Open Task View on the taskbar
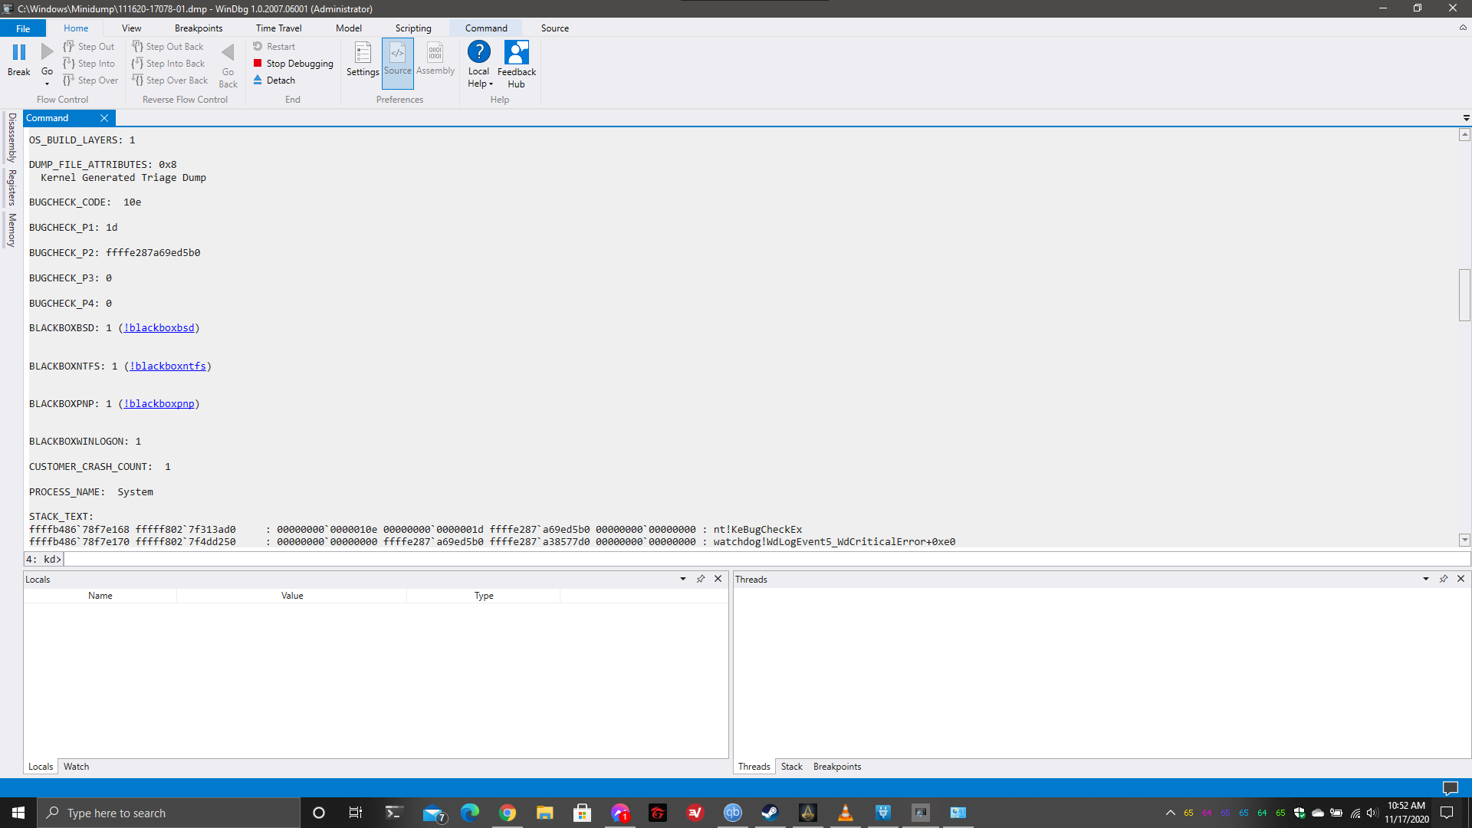Image resolution: width=1472 pixels, height=828 pixels. coord(355,813)
